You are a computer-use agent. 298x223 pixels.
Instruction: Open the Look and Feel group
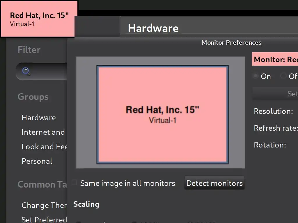44,147
